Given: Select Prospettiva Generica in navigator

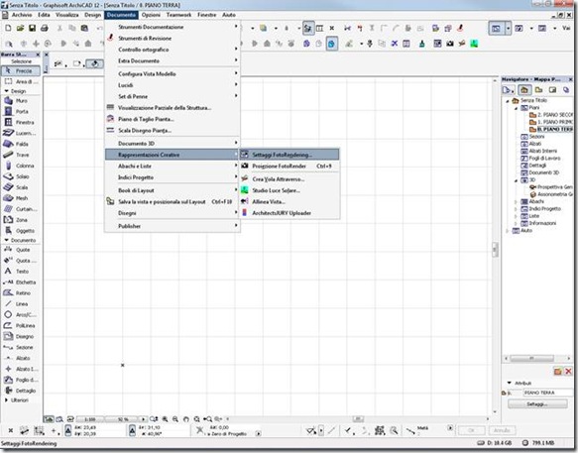Looking at the screenshot, I should click(x=551, y=187).
